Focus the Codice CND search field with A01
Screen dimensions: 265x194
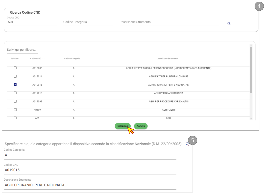(32, 22)
